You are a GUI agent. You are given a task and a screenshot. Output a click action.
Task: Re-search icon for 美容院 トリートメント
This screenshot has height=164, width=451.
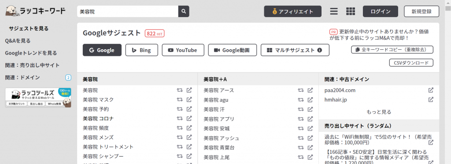pos(180,147)
